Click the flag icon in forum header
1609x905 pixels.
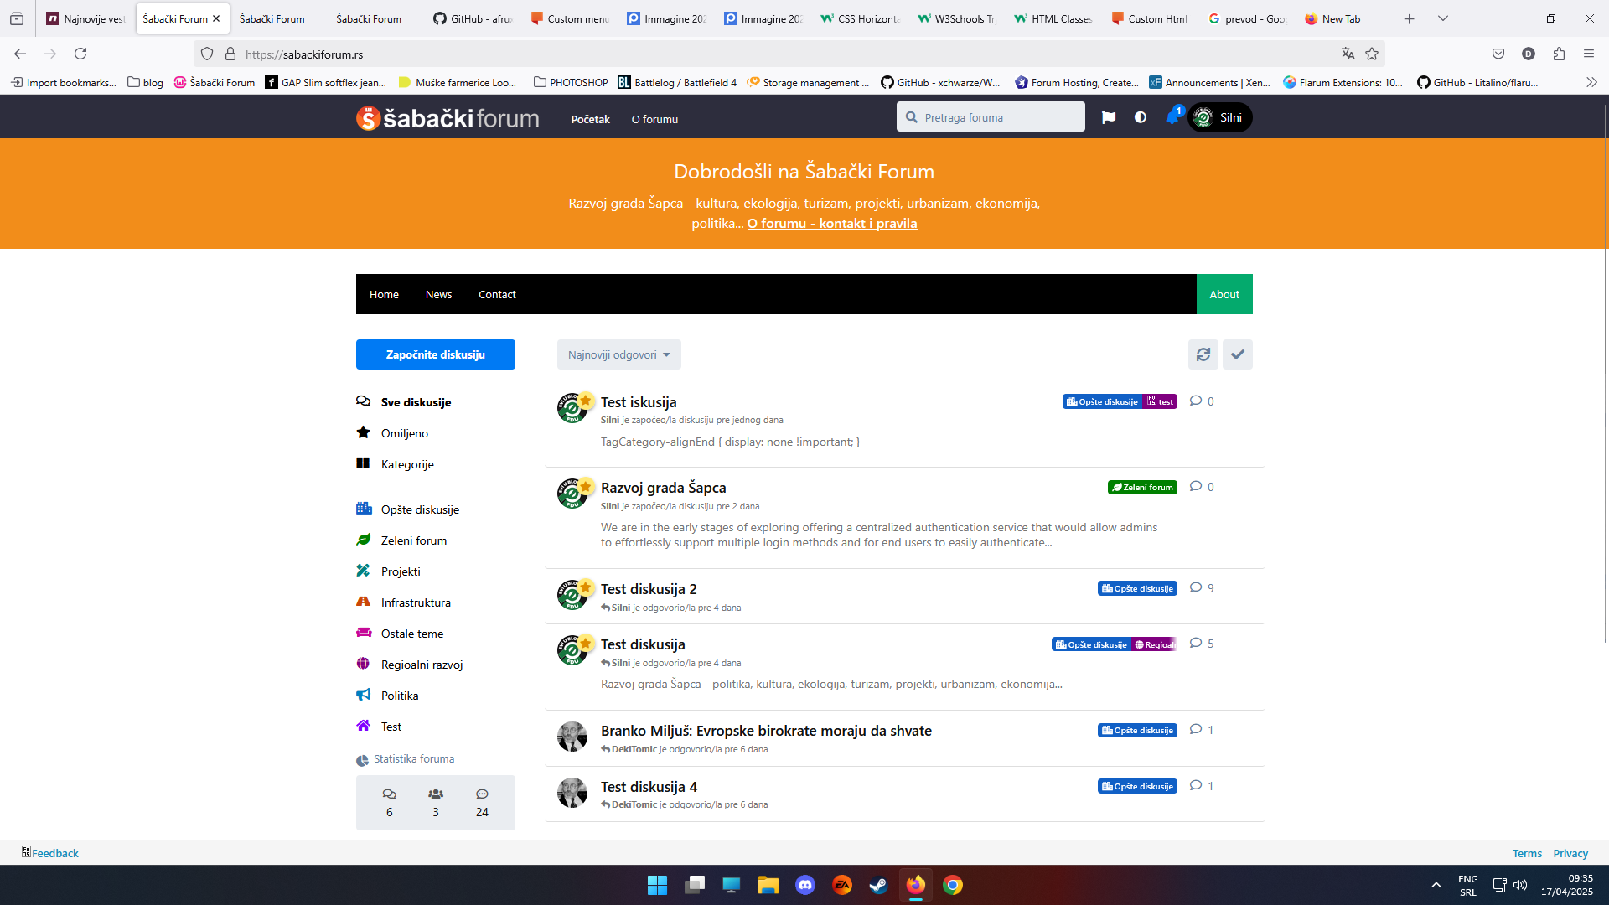[x=1108, y=117]
